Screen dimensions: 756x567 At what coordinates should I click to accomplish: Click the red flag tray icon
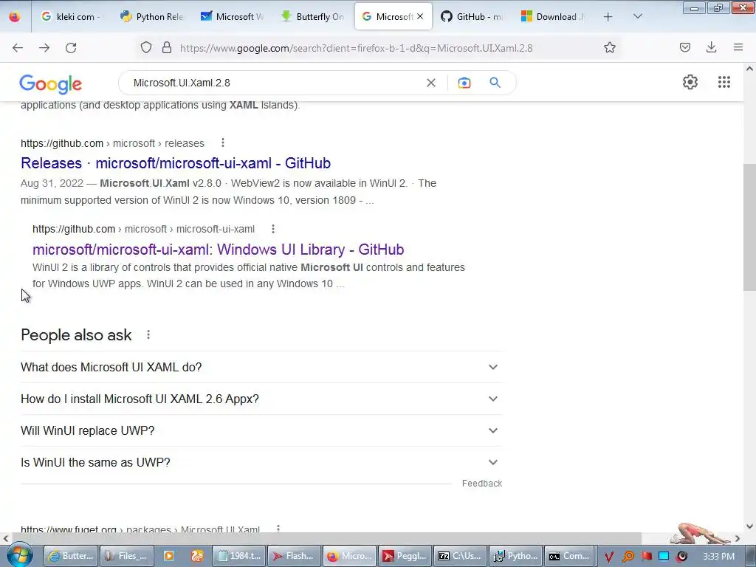[x=646, y=556]
